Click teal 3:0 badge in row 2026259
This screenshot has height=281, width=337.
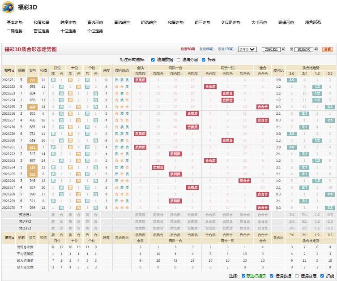tap(292, 134)
